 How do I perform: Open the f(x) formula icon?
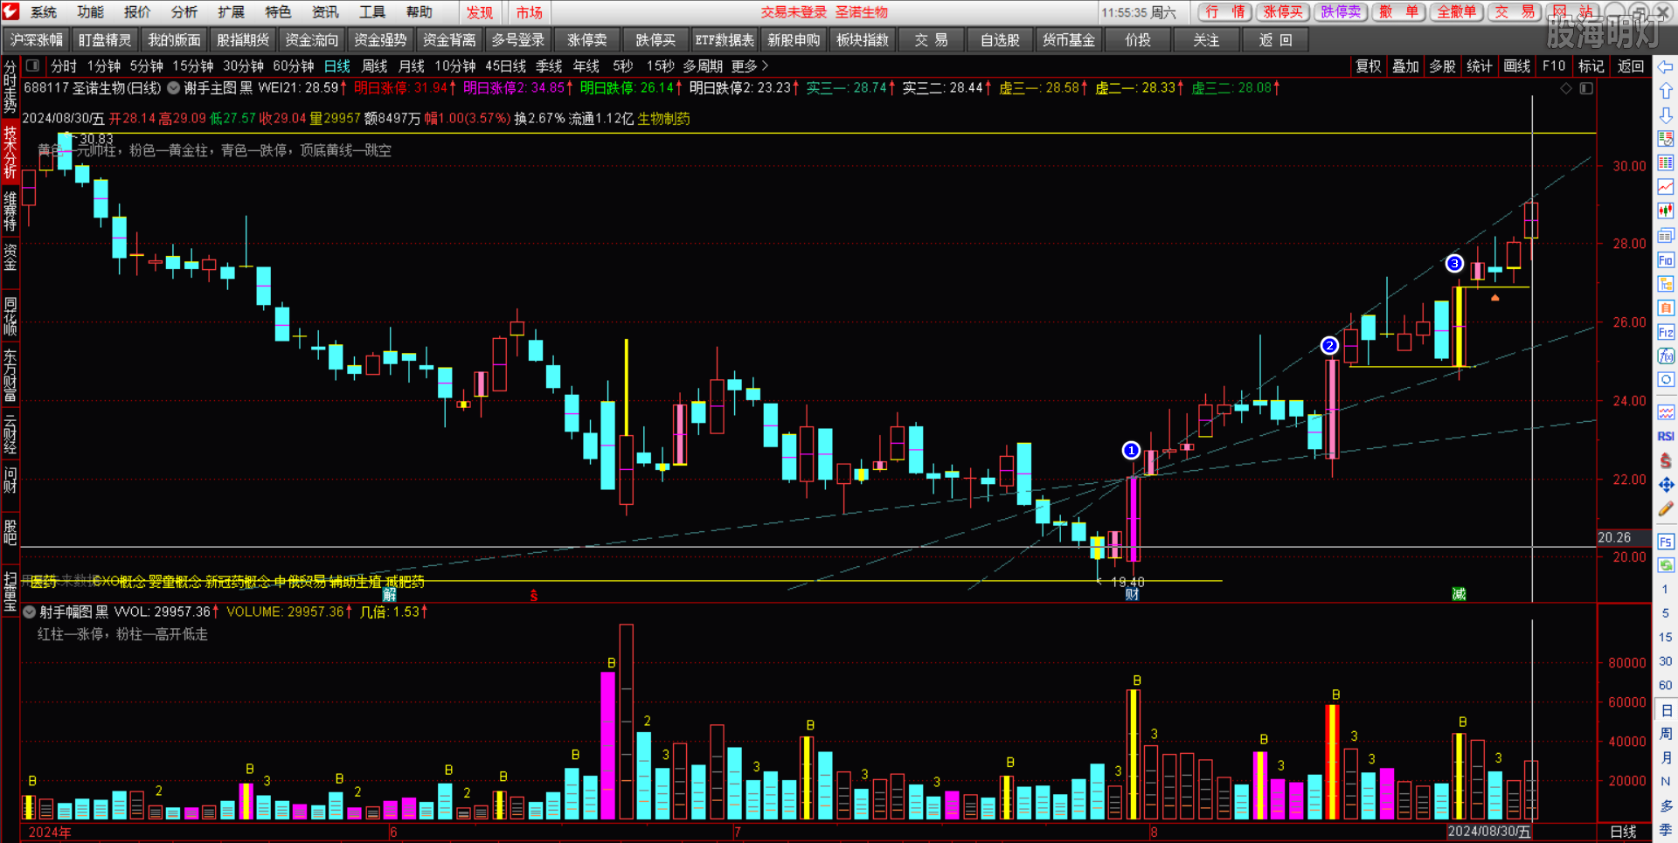(1666, 356)
